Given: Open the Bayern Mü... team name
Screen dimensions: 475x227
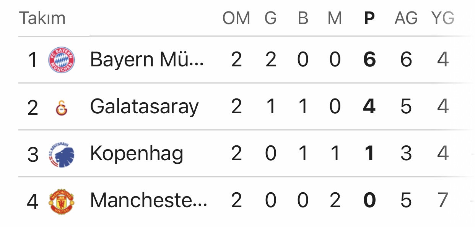Looking at the screenshot, I should (x=147, y=60).
